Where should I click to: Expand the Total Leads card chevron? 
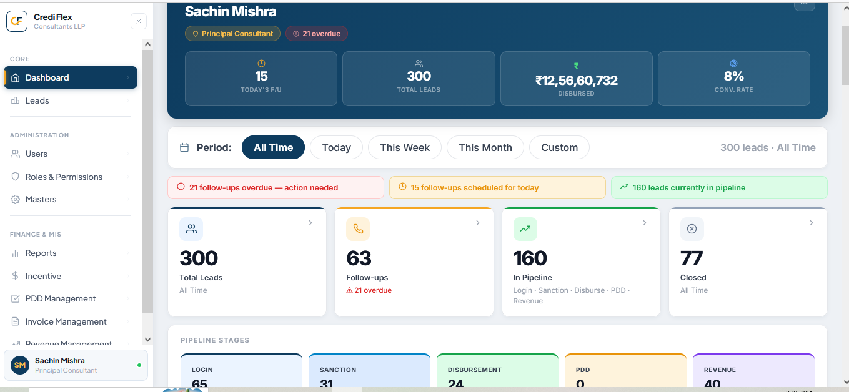tap(310, 223)
